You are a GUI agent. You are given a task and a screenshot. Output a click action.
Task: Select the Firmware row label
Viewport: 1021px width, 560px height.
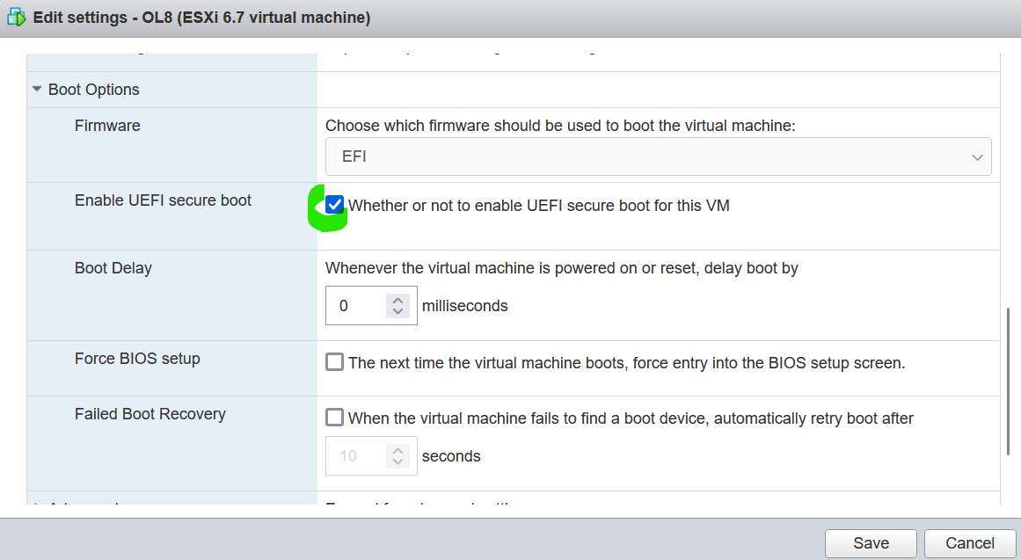[x=107, y=126]
